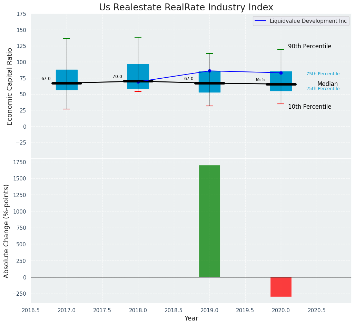Select the 10th Percentile annotation
355x325 pixels.
tap(309, 107)
